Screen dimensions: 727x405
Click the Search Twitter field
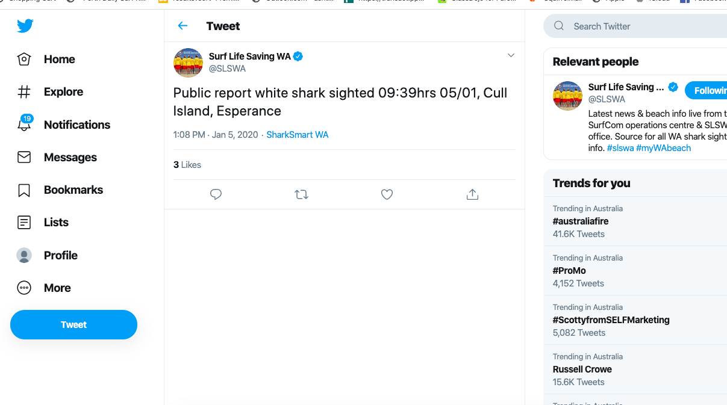[638, 26]
